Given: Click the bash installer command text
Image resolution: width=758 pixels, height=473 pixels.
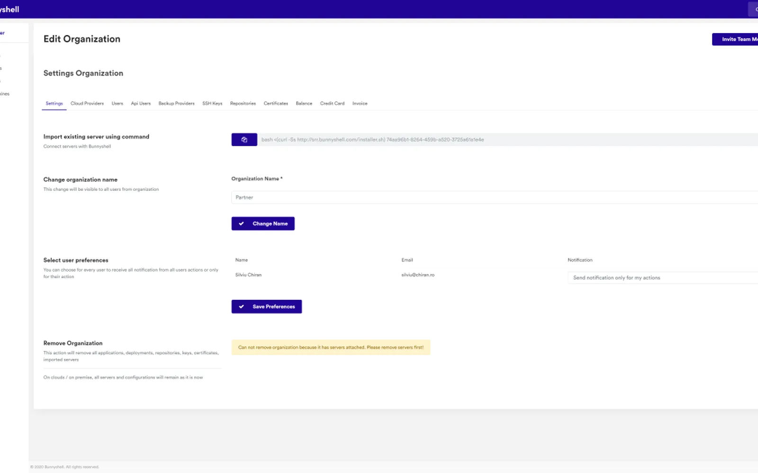Looking at the screenshot, I should coord(372,140).
